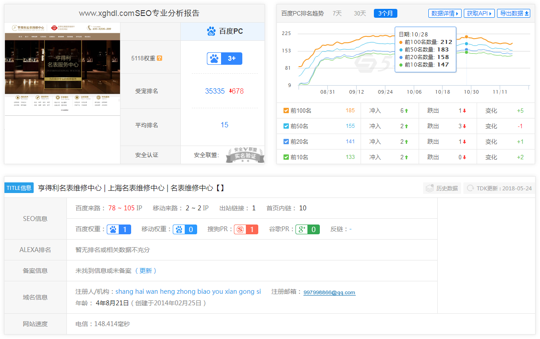Click the 导出数据 download button
The image size is (540, 339).
pos(513,13)
